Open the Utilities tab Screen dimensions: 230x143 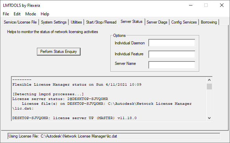point(76,22)
